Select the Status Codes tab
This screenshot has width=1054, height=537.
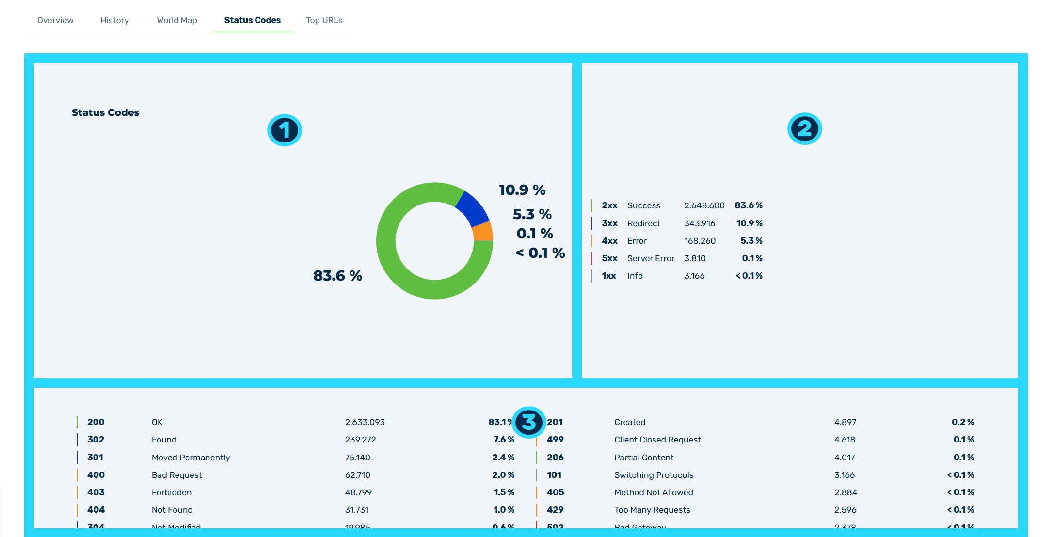252,20
